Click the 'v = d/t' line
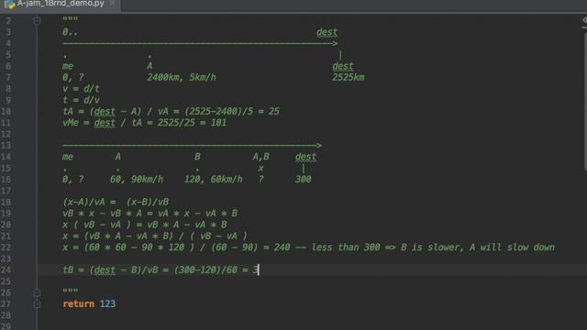The image size is (587, 330). 82,89
